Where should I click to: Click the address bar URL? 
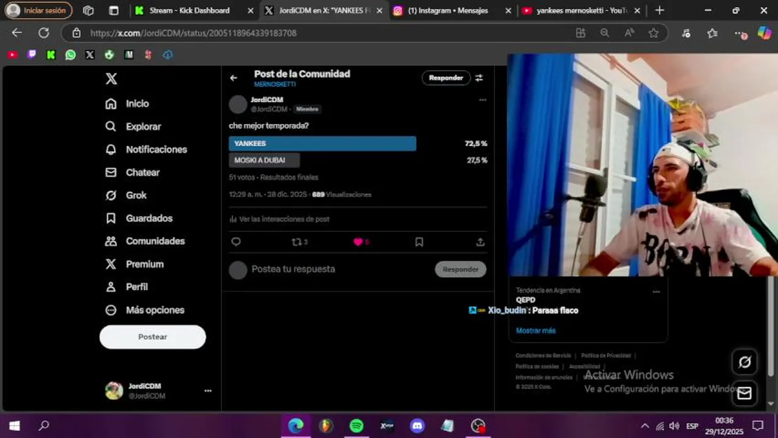tap(194, 33)
